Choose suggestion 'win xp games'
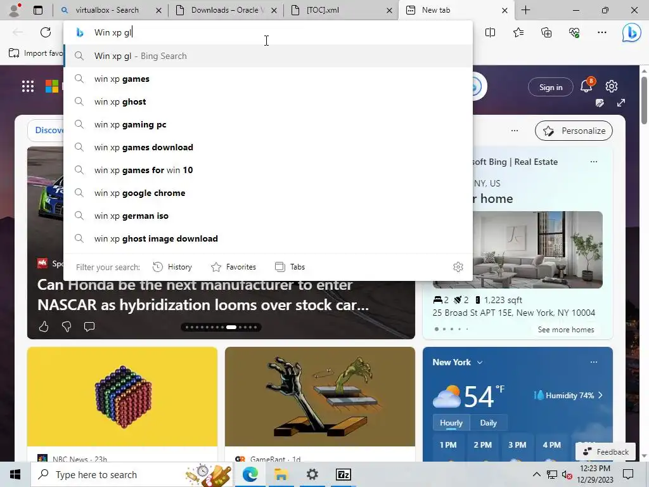649x487 pixels. pyautogui.click(x=268, y=79)
